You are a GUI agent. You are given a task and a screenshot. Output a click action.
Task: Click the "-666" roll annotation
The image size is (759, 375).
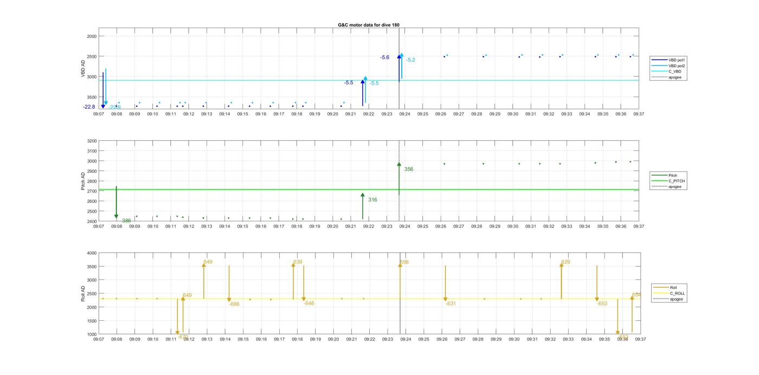[x=234, y=305]
